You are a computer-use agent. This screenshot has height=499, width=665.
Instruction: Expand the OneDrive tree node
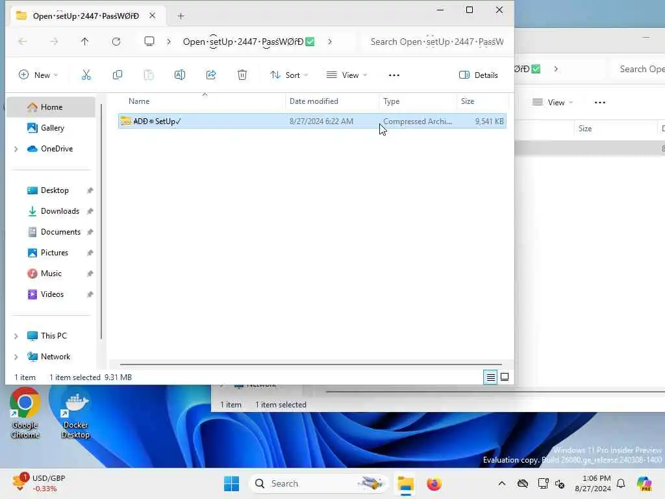click(x=16, y=149)
